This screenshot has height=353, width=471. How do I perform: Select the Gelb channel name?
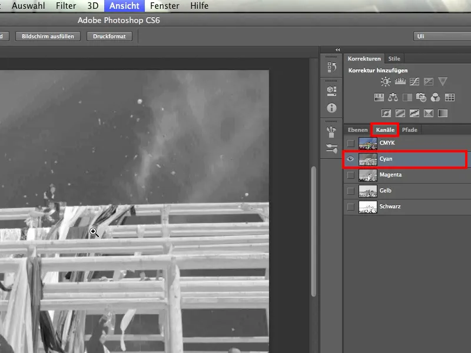(x=385, y=191)
